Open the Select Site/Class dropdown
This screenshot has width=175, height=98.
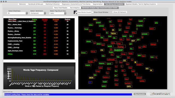[x=17, y=13]
